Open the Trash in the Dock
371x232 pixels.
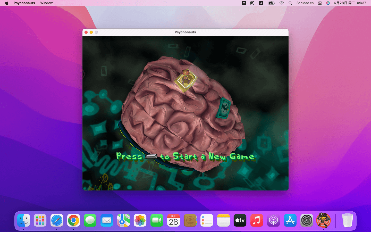pyautogui.click(x=347, y=220)
